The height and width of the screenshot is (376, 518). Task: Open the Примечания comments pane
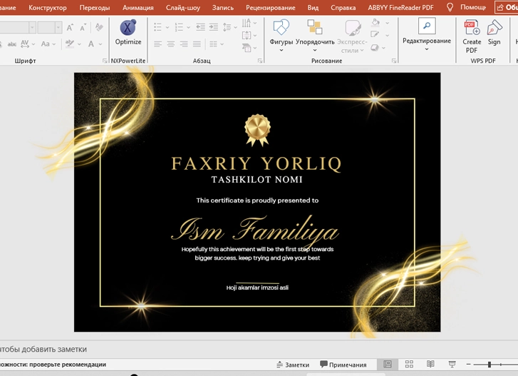point(343,365)
